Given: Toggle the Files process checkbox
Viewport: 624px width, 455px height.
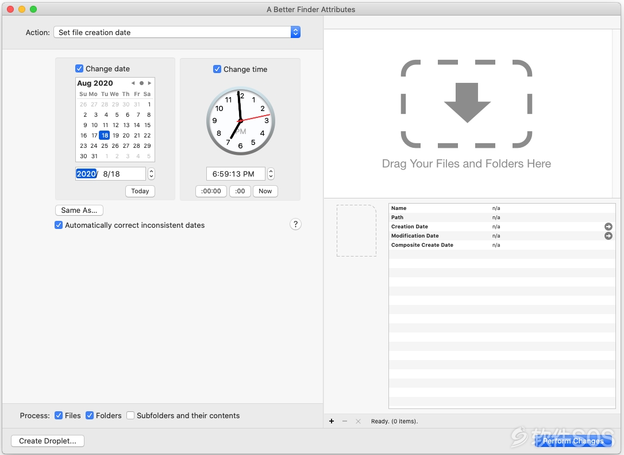Looking at the screenshot, I should pyautogui.click(x=59, y=415).
